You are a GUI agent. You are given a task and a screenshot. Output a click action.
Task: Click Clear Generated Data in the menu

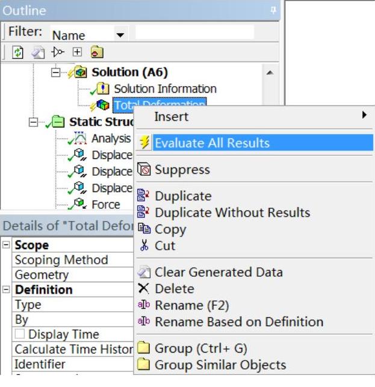pyautogui.click(x=218, y=272)
